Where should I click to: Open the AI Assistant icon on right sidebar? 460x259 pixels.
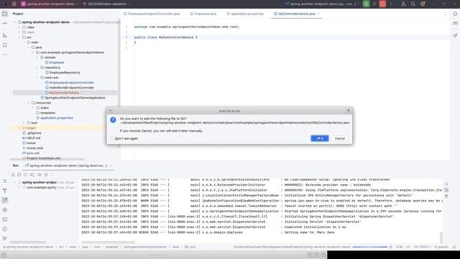click(455, 35)
